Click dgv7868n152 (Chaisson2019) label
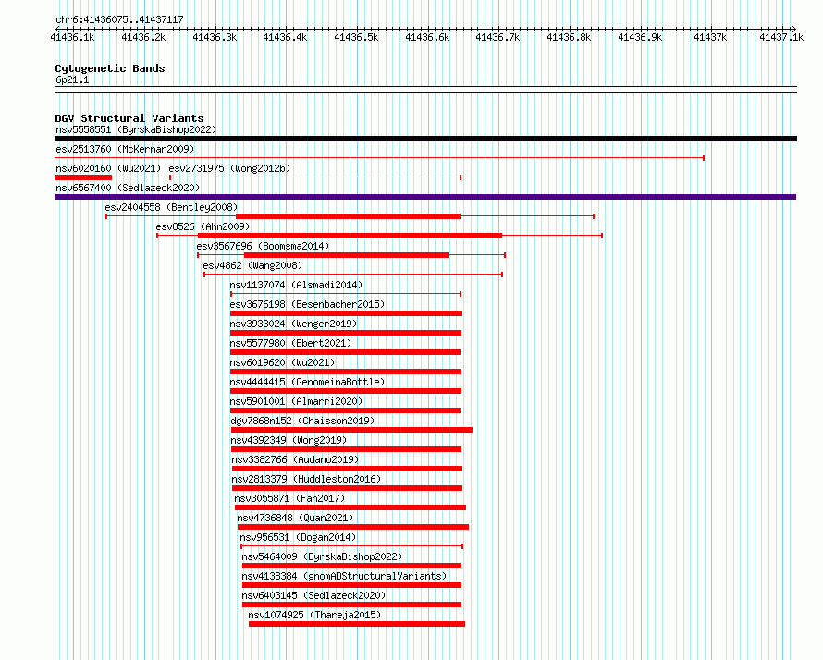Viewport: 823px width, 660px height. point(303,421)
